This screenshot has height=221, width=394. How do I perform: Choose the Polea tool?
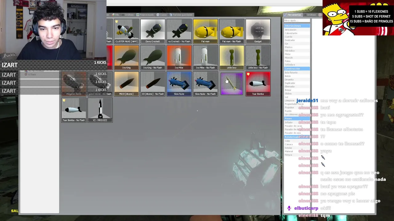[287, 61]
